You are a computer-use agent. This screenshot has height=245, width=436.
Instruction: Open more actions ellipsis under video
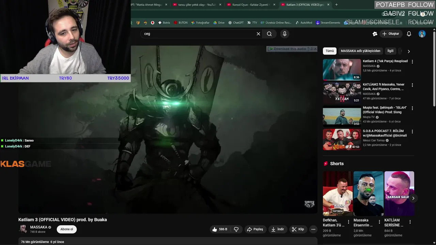pyautogui.click(x=313, y=229)
